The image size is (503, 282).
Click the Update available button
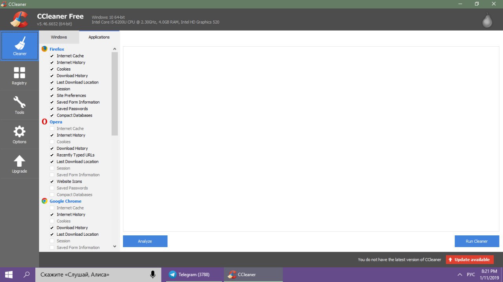(470, 260)
